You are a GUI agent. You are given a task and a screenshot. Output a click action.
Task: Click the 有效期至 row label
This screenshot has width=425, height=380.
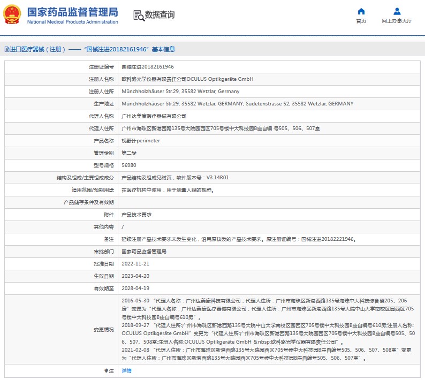point(104,288)
